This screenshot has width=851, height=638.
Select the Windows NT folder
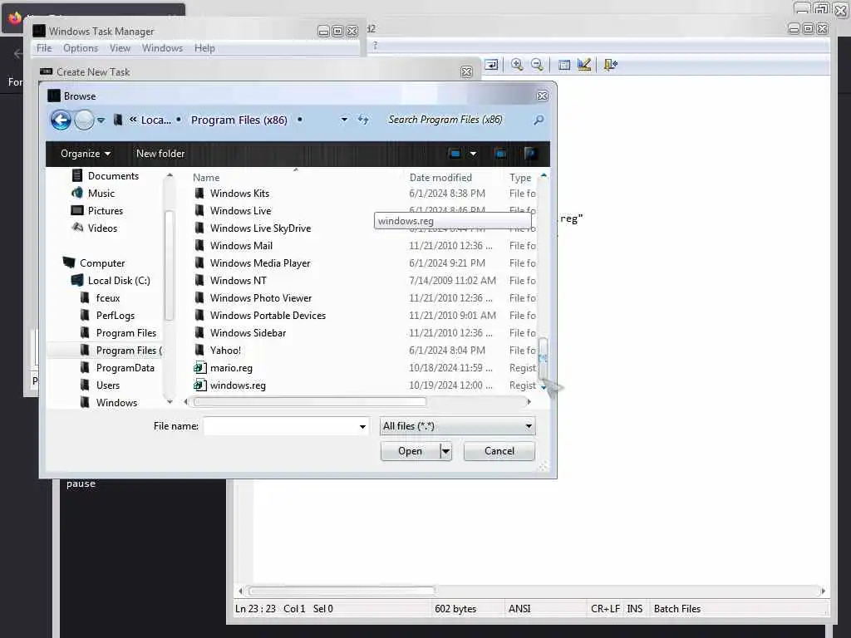[239, 281]
